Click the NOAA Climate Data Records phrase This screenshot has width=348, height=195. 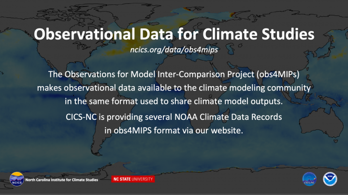[228, 117]
